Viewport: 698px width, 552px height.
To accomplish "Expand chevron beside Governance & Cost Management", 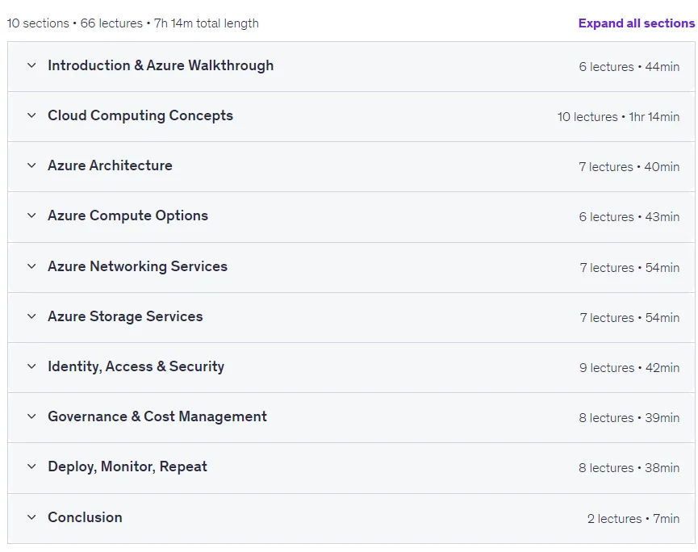I will point(31,416).
